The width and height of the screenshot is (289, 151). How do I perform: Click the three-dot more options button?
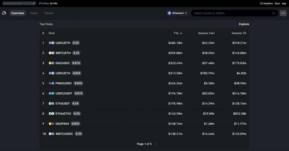coord(283,13)
